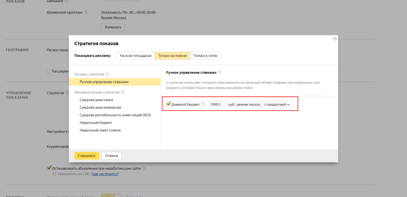Viewport: 407px width, 197px height.
Task: Open help icon by Ручное управление ставками heading
Action: coord(219,73)
